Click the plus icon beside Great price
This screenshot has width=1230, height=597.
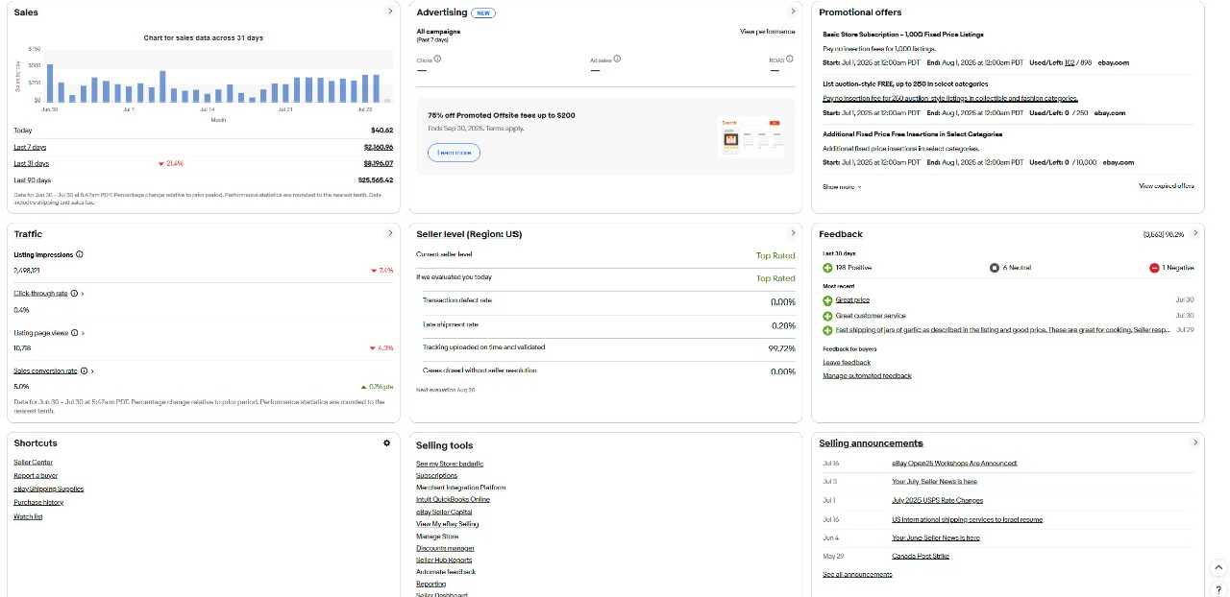click(x=828, y=300)
